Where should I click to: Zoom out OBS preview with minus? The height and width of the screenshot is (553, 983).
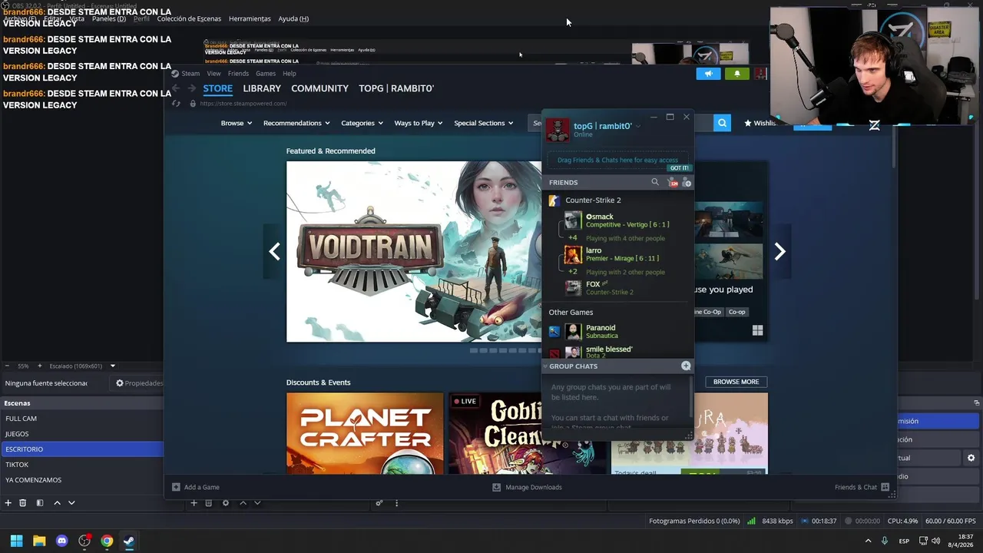[x=7, y=366]
